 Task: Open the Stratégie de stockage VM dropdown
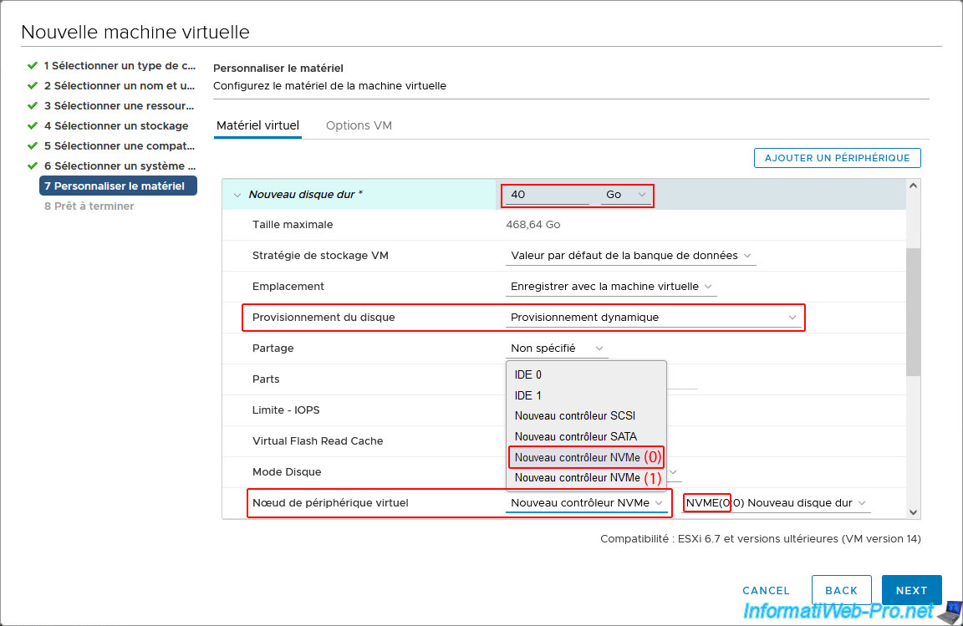pos(630,256)
